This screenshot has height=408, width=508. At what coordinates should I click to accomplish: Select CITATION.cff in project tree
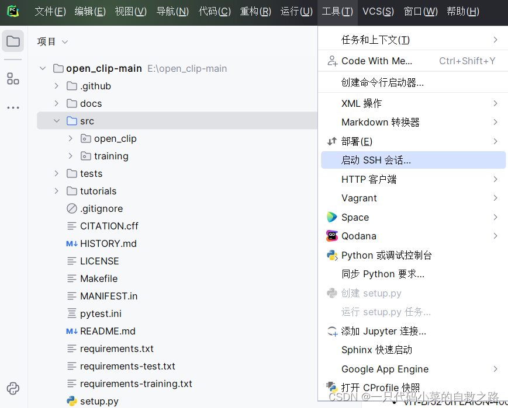tap(109, 226)
